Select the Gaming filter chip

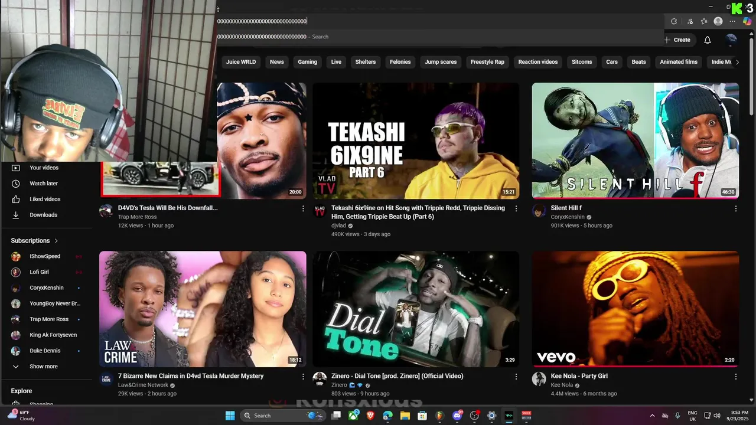click(x=307, y=62)
